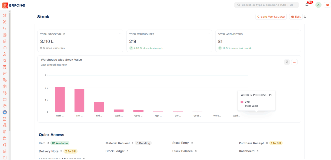Click the ERPONE logo

pyautogui.click(x=14, y=5)
